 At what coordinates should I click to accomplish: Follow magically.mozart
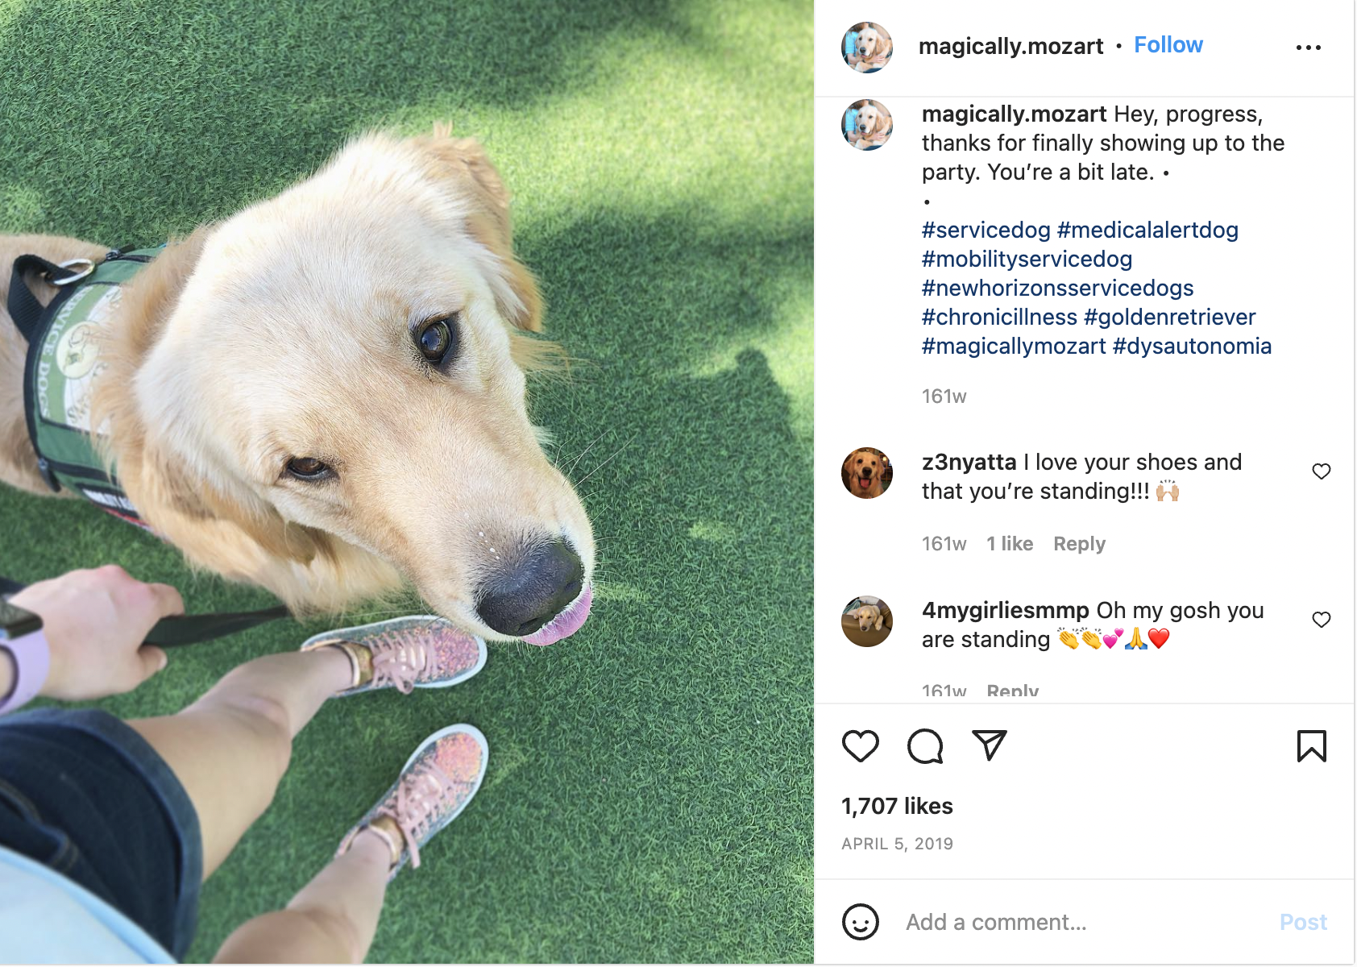coord(1168,45)
